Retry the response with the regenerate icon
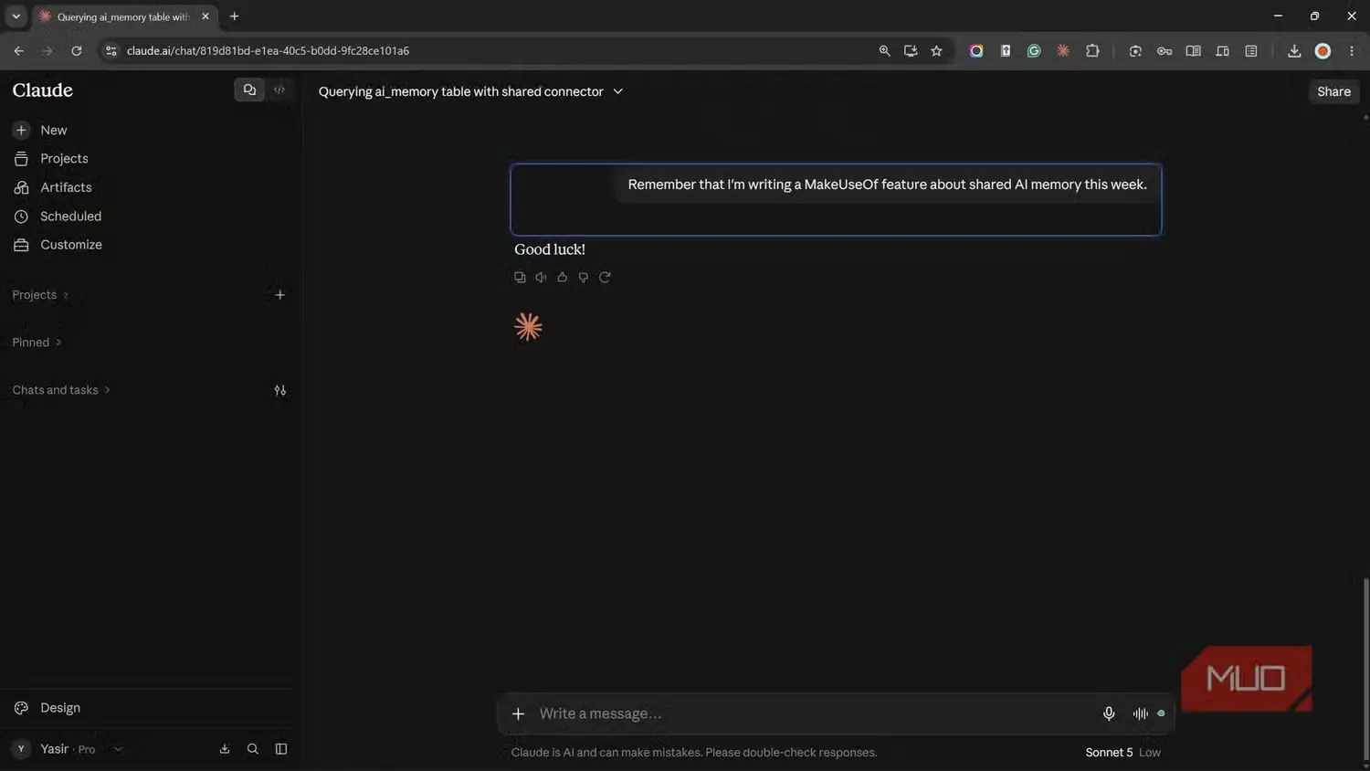 click(605, 277)
